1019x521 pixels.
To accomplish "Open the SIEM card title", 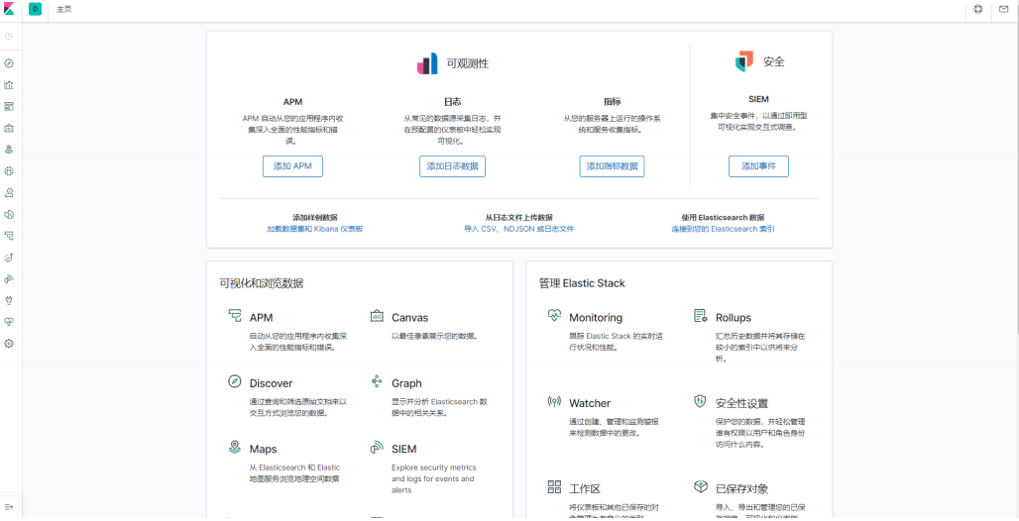I will [404, 449].
